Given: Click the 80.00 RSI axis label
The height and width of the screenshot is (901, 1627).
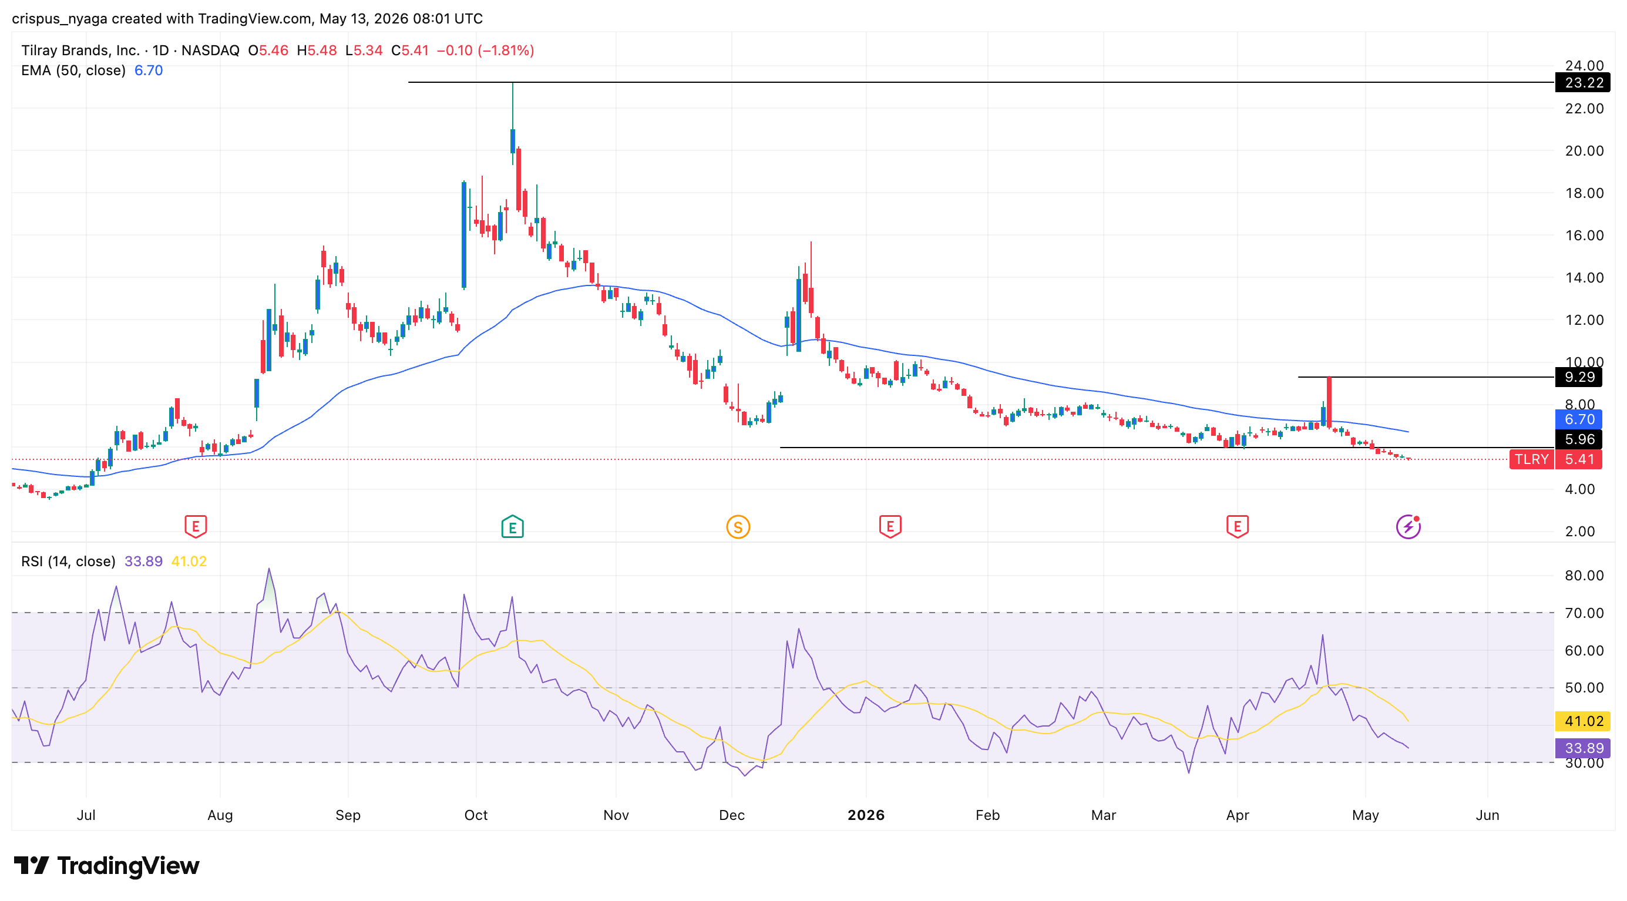Looking at the screenshot, I should tap(1584, 575).
